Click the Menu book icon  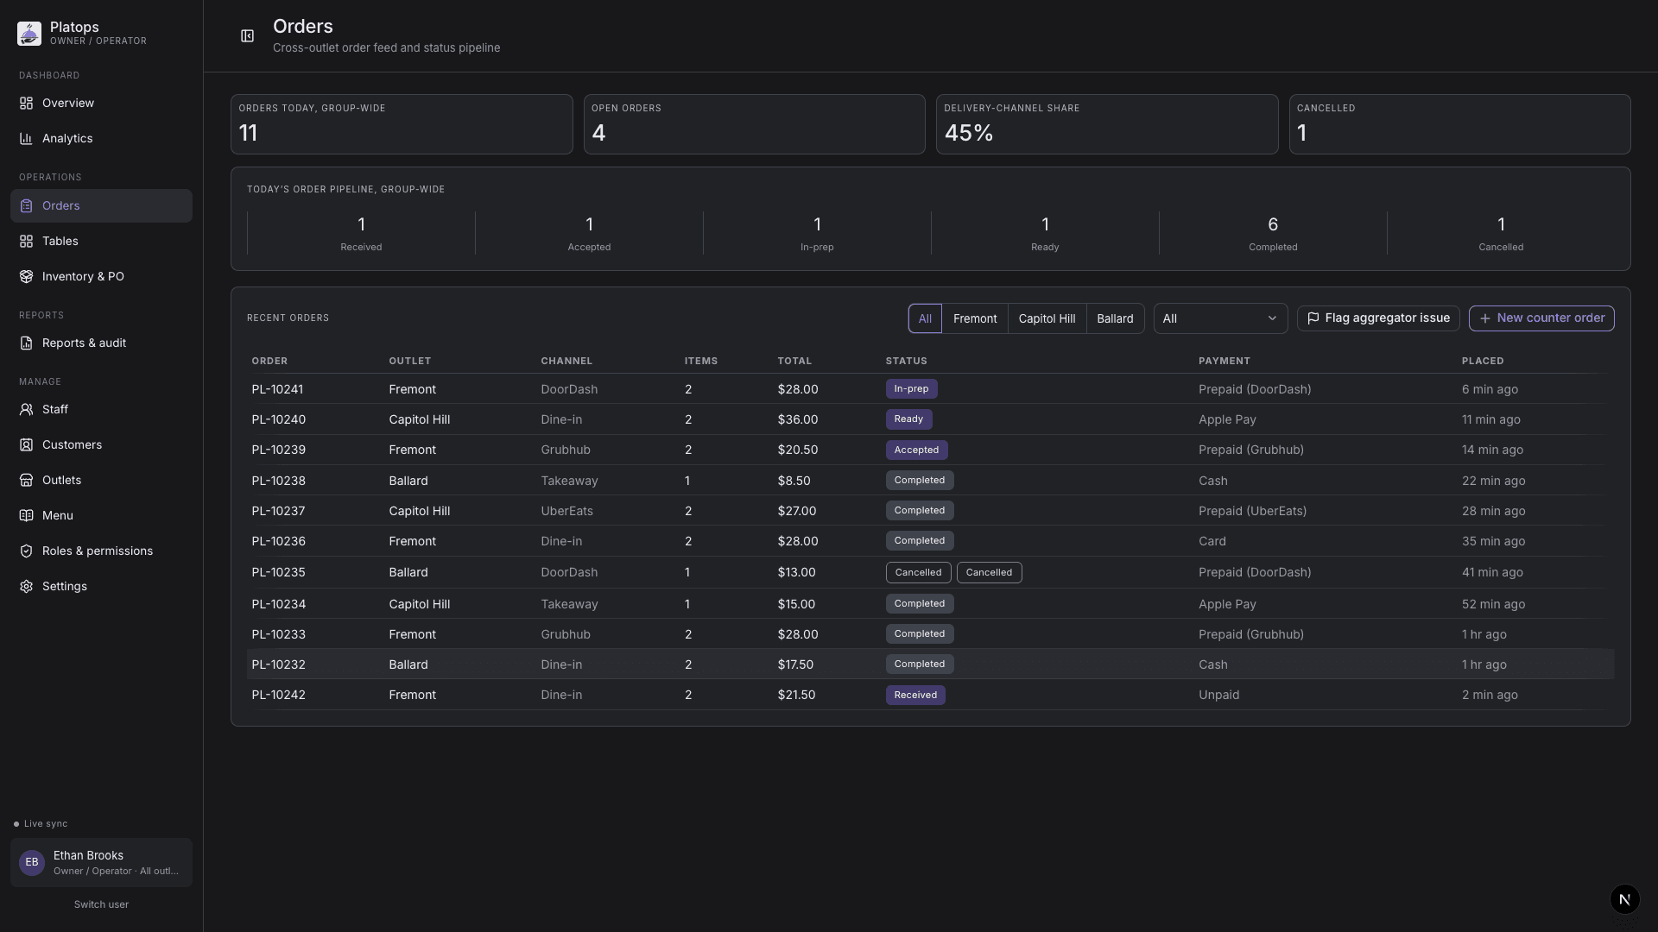click(x=26, y=516)
